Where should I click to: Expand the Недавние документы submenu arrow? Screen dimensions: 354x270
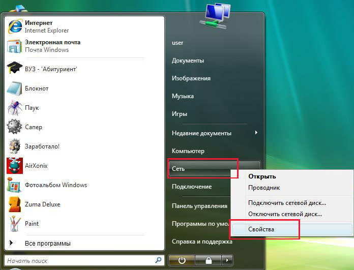(x=256, y=133)
